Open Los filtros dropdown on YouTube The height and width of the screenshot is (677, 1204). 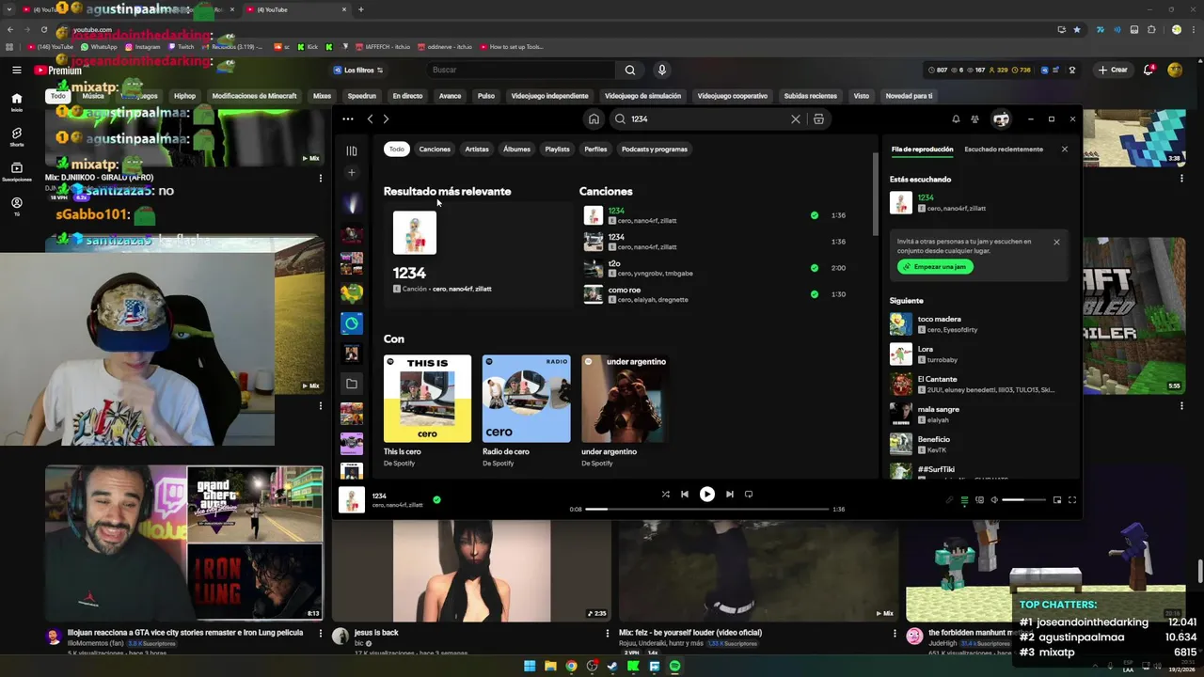coord(358,71)
